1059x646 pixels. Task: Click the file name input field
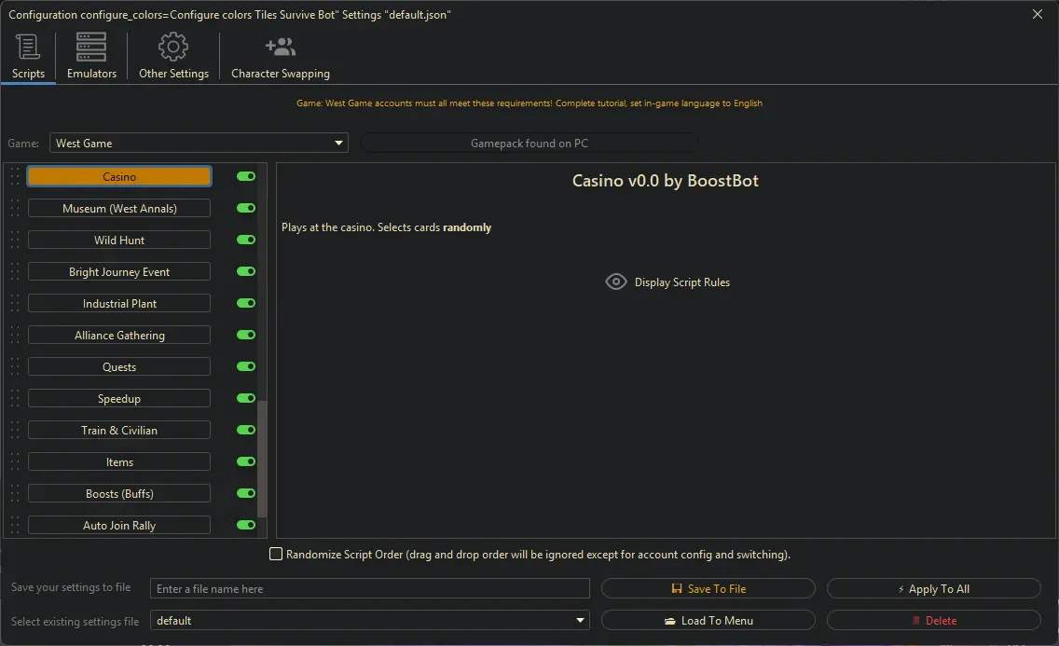tap(369, 589)
